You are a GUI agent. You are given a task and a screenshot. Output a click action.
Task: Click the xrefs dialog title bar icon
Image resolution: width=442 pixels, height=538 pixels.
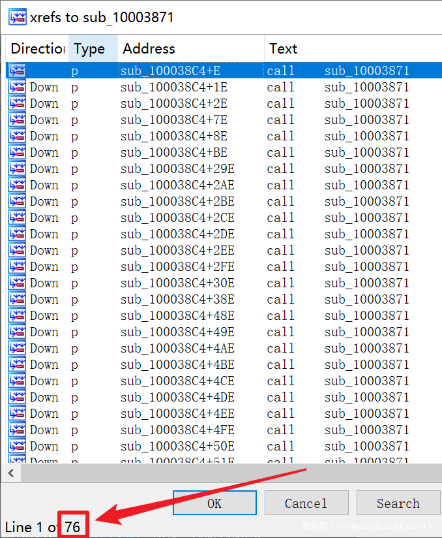coord(18,17)
